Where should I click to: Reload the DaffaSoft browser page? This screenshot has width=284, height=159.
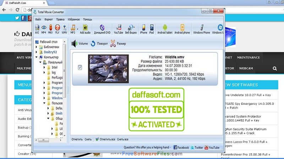point(17,10)
